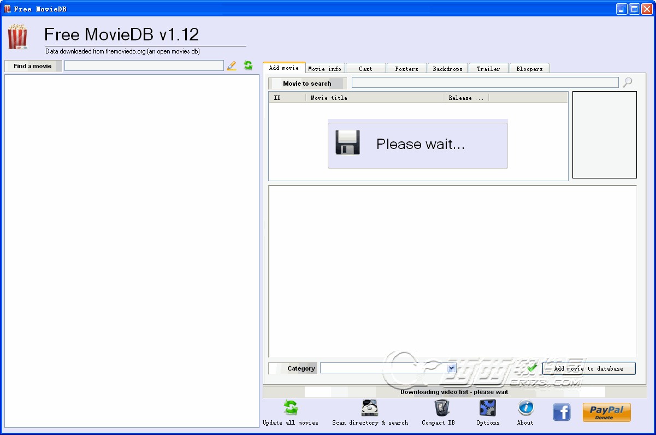Viewport: 656px width, 435px height.
Task: Close the Free MovieDB window
Action: tap(647, 9)
